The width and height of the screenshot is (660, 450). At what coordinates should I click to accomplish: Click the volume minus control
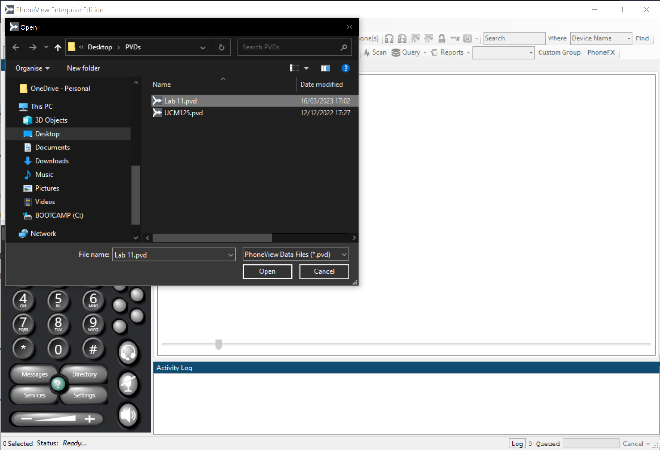(x=27, y=419)
